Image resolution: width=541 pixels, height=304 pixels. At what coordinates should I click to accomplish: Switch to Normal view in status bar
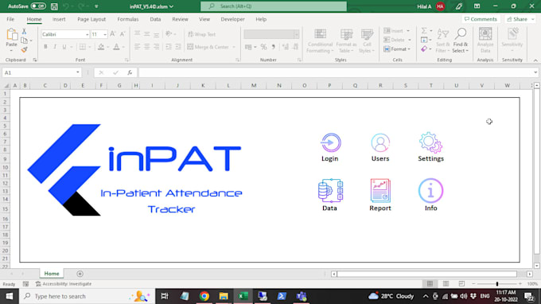[430, 283]
